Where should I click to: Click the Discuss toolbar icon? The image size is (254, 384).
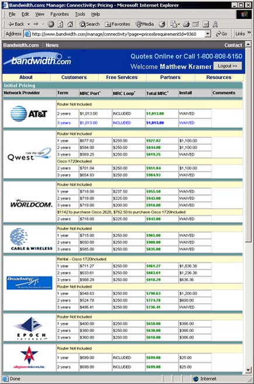tap(206, 24)
